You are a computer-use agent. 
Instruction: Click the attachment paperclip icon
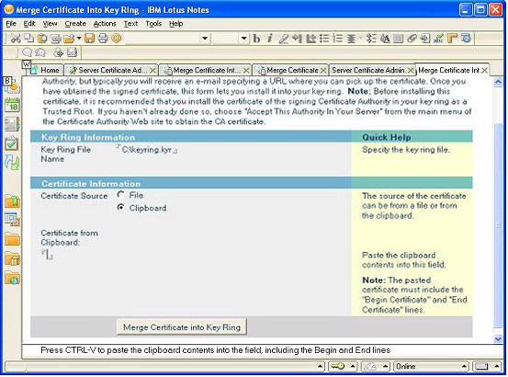pos(412,39)
